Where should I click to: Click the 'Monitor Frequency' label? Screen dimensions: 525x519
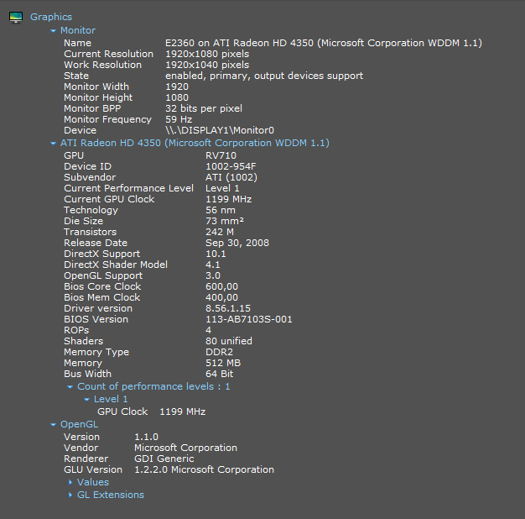pyautogui.click(x=108, y=120)
